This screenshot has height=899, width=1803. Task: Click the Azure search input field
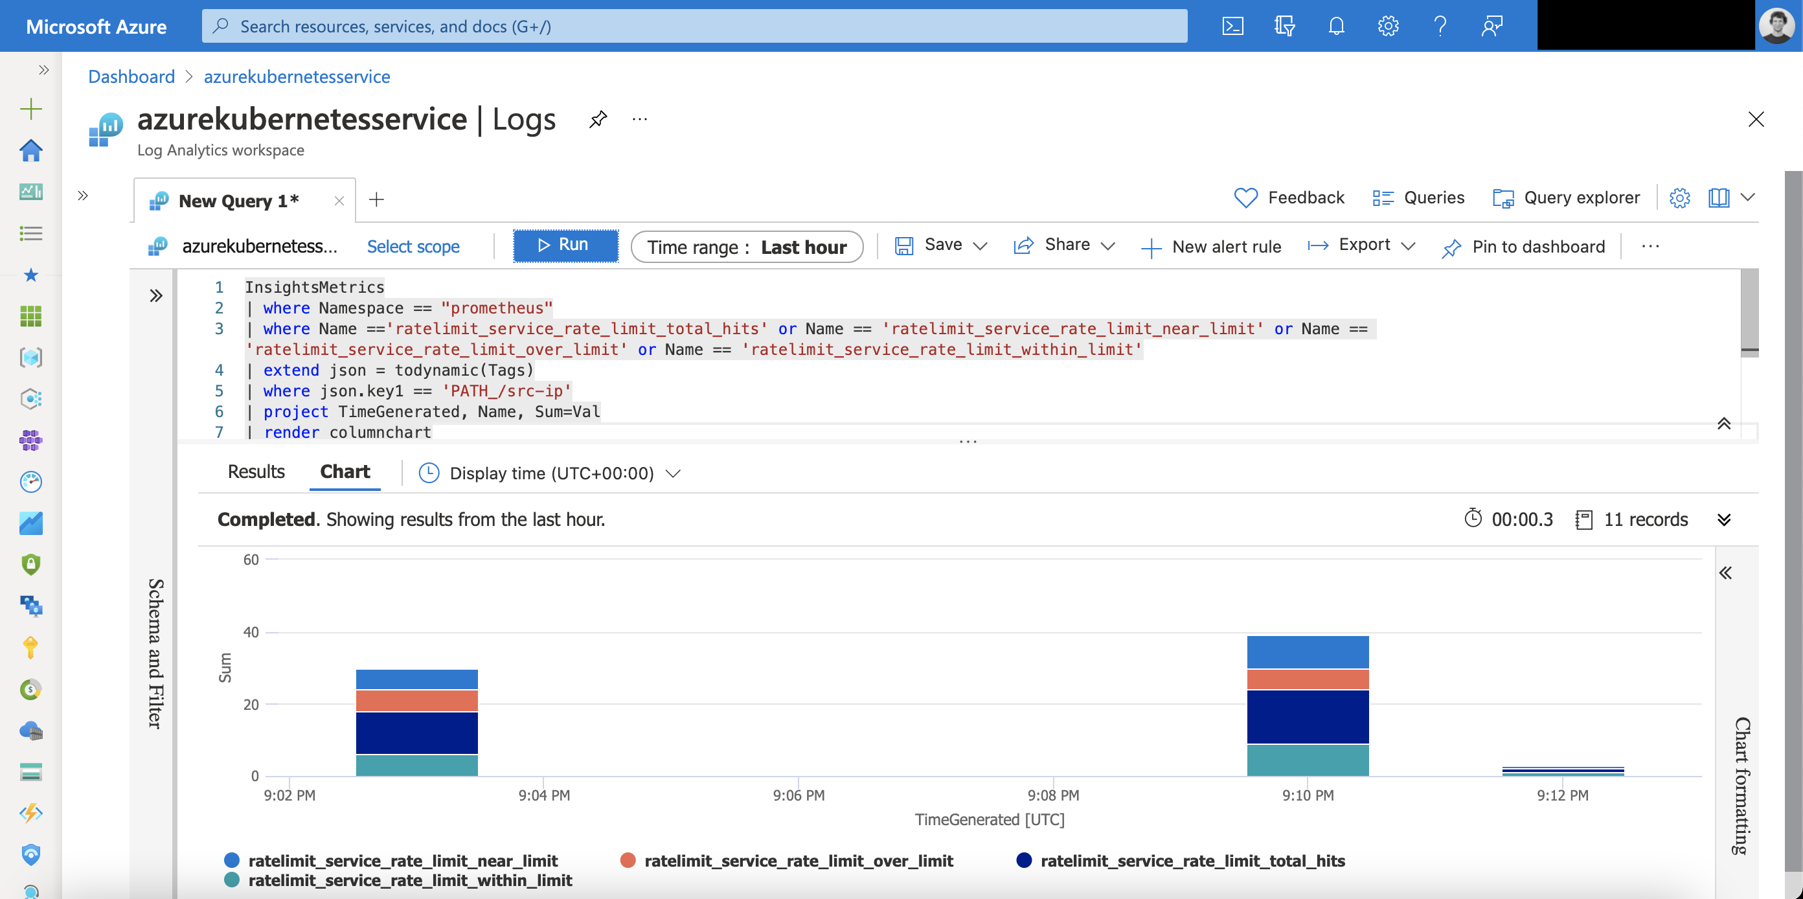pos(693,26)
